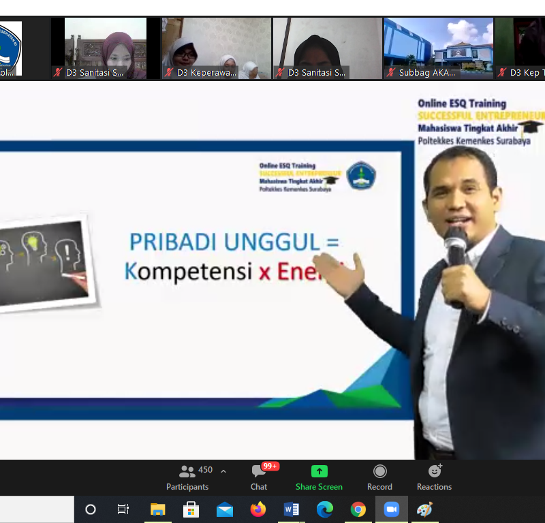
Task: Open the Chat with 99+ badge
Action: tap(259, 477)
